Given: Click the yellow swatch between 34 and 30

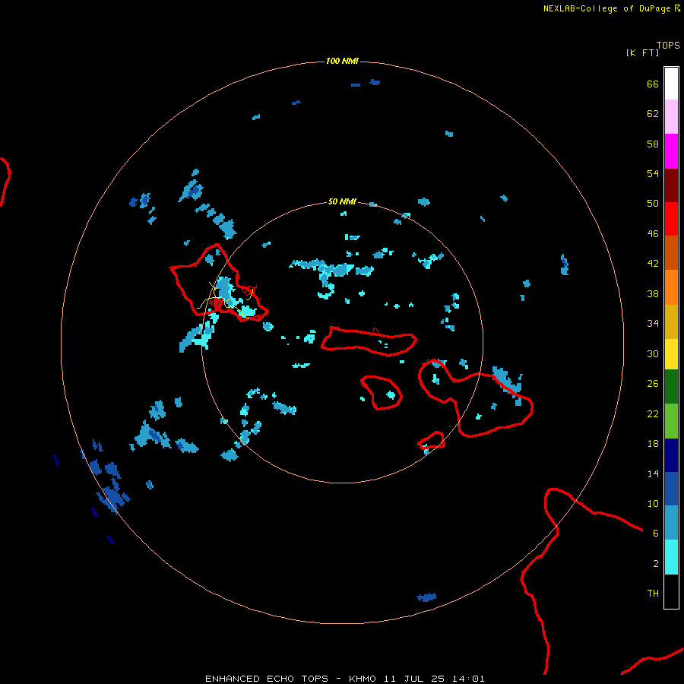Looking at the screenshot, I should [671, 353].
